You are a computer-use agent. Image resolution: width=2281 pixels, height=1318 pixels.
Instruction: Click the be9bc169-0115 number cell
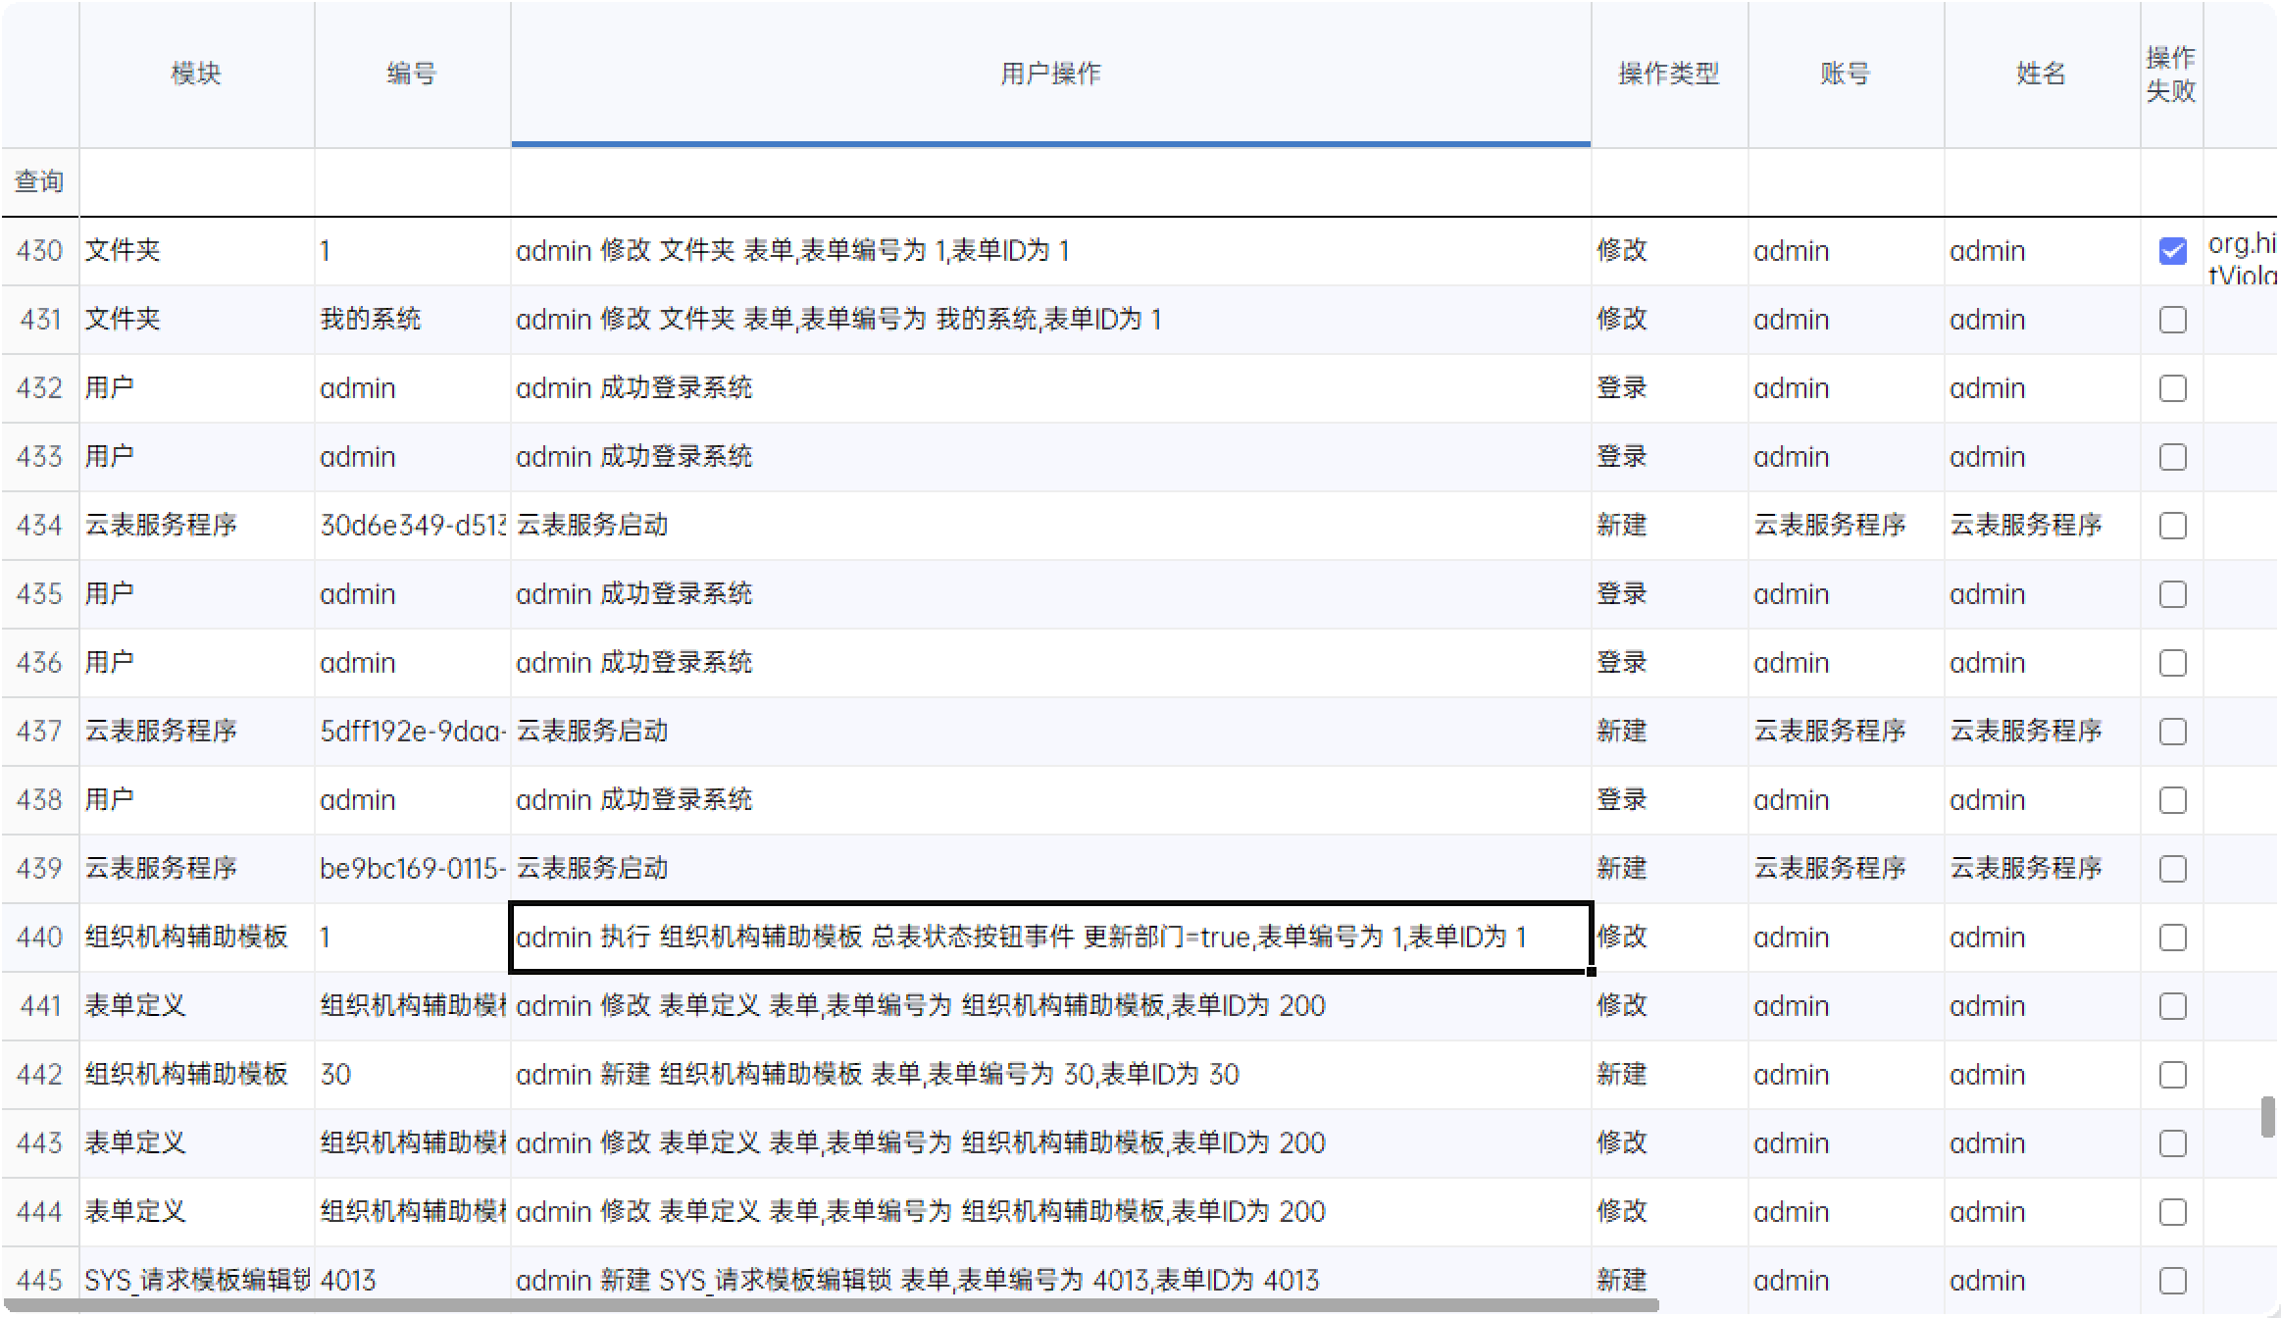[x=412, y=869]
